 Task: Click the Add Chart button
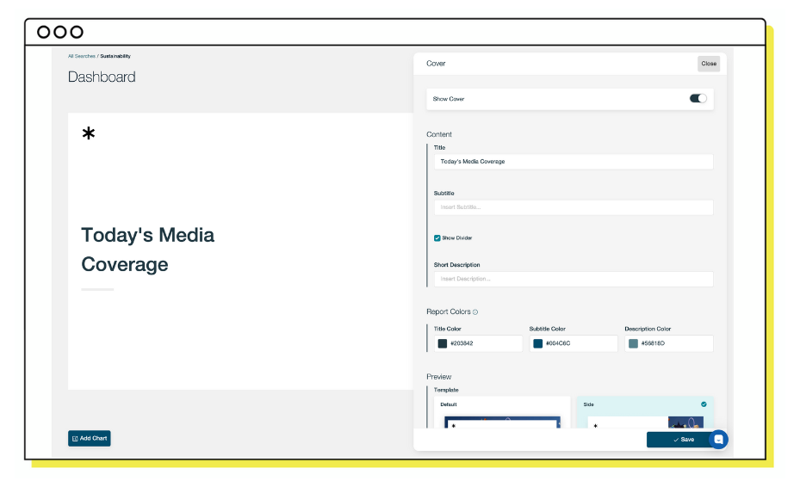point(90,438)
